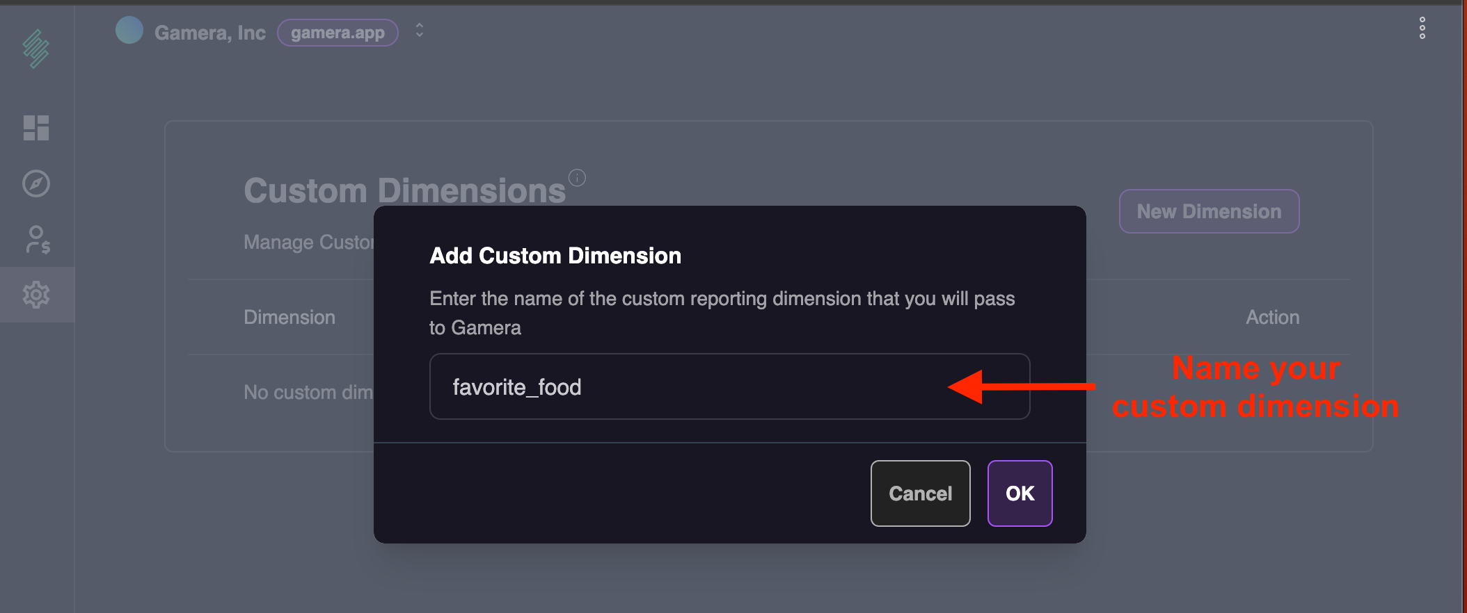Select the compass explore icon in sidebar

[36, 184]
